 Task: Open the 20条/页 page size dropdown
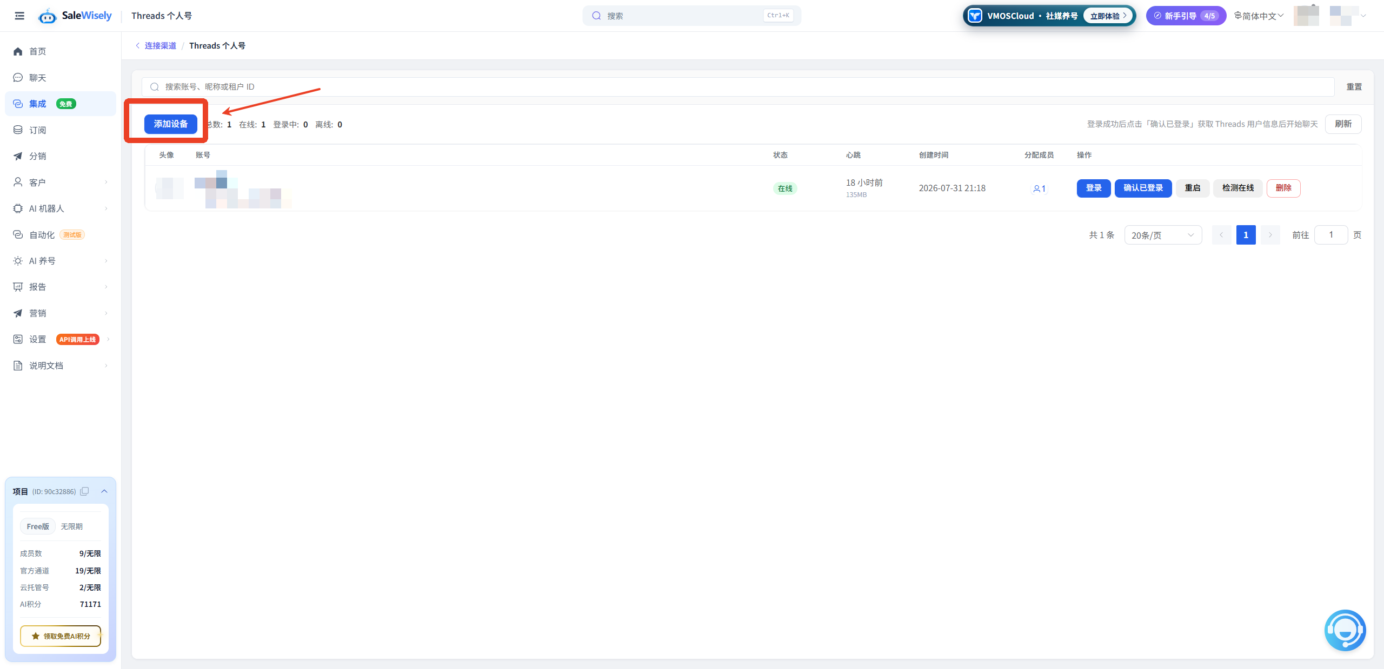tap(1163, 235)
